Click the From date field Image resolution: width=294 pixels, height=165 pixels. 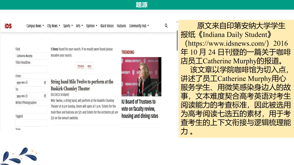(31, 82)
